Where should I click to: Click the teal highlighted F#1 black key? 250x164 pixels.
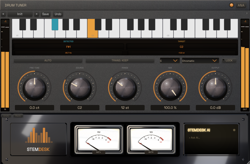tap(55, 25)
